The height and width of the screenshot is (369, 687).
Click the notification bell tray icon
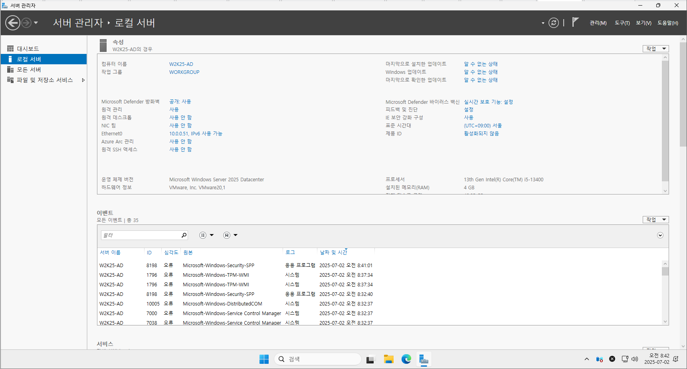coord(676,359)
